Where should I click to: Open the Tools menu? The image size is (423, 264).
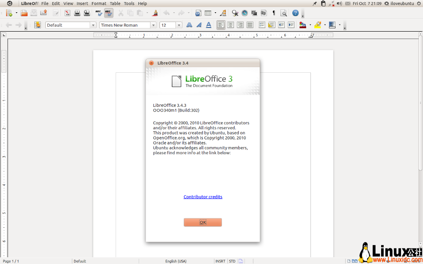click(x=129, y=3)
